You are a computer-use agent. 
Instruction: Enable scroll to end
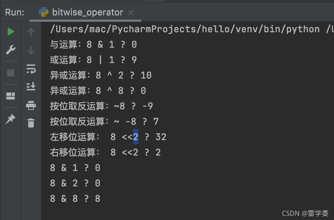tap(31, 87)
